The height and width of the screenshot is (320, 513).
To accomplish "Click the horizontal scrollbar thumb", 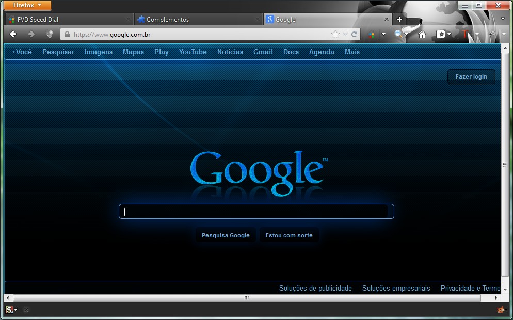I will (247, 298).
